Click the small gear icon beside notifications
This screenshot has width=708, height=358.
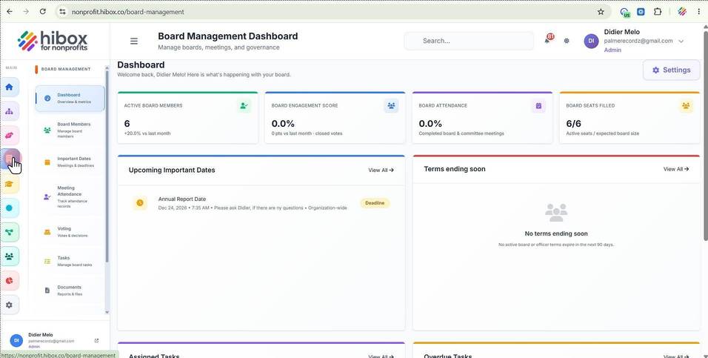pyautogui.click(x=567, y=41)
